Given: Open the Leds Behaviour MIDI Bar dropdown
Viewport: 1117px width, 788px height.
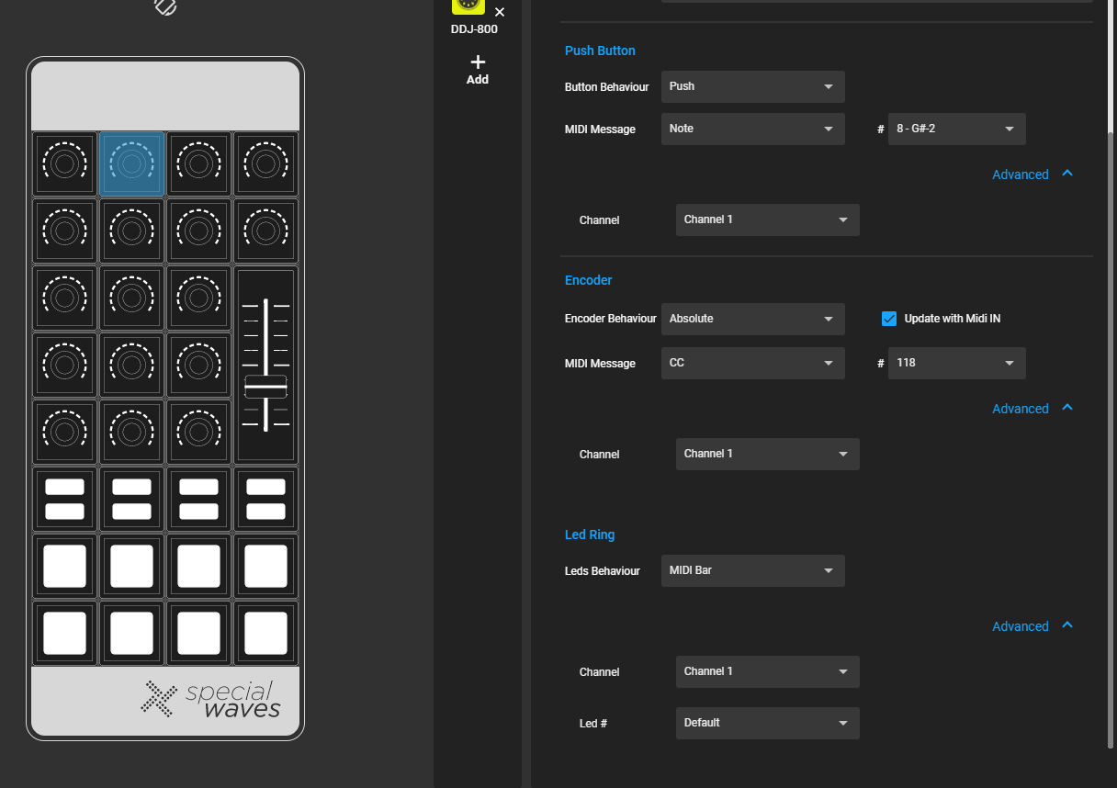Looking at the screenshot, I should [752, 570].
